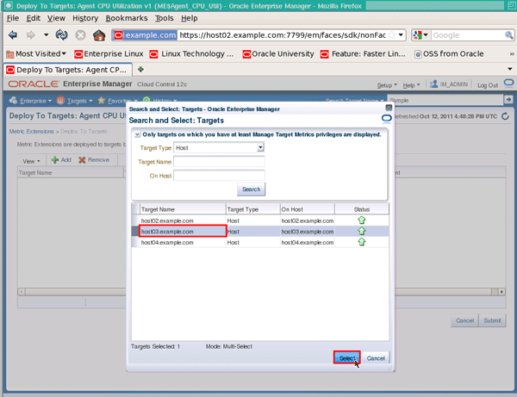Click the bookmark star in address bar
The width and height of the screenshot is (517, 397).
(392, 35)
